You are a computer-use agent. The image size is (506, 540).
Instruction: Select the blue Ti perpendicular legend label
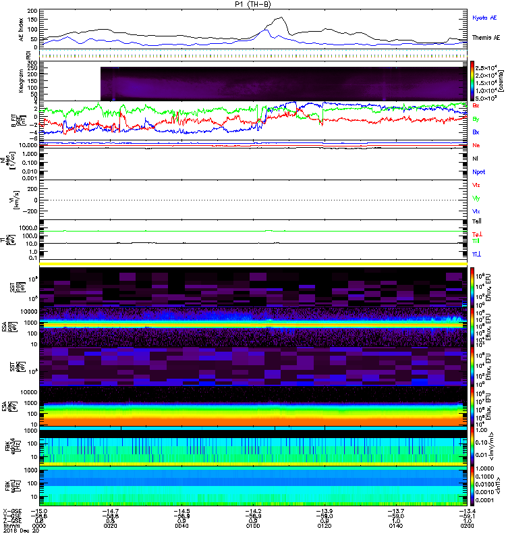pyautogui.click(x=476, y=254)
